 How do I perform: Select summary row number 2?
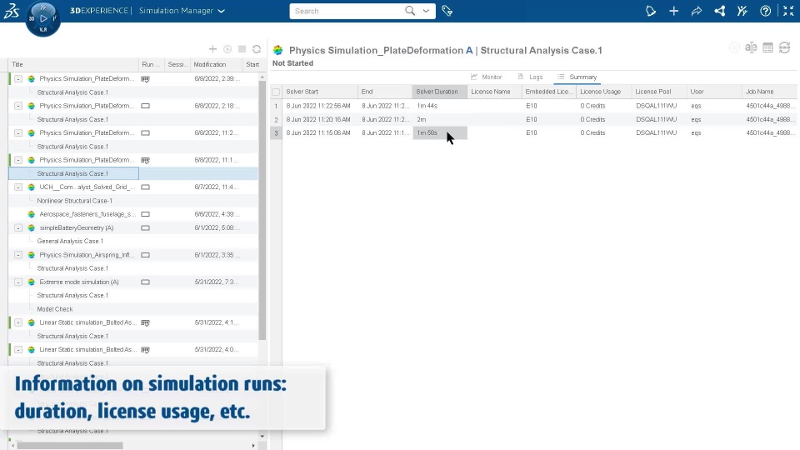[x=276, y=119]
